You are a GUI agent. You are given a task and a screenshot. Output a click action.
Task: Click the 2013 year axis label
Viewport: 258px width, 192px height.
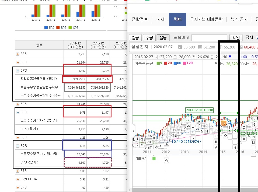pyautogui.click(x=184, y=152)
